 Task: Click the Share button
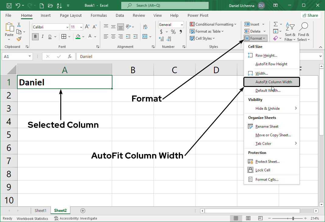[310, 15]
